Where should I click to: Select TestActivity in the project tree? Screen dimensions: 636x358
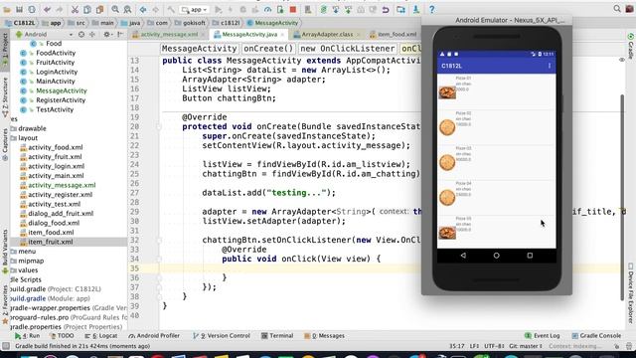click(55, 109)
